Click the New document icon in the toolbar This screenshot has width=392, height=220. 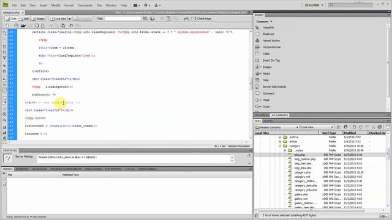point(7,26)
